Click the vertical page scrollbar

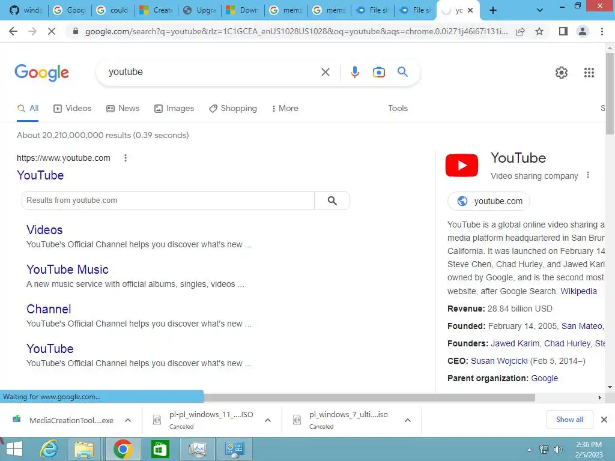(610, 94)
